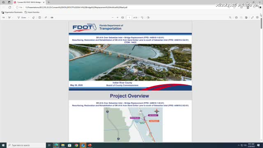Click the workspaces icon in title bar
This screenshot has height=148, width=263.
point(4,2)
